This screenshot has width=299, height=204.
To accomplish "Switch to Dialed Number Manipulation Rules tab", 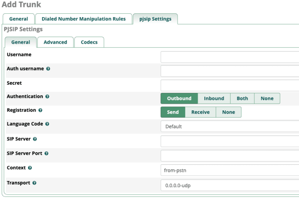I will click(x=84, y=19).
